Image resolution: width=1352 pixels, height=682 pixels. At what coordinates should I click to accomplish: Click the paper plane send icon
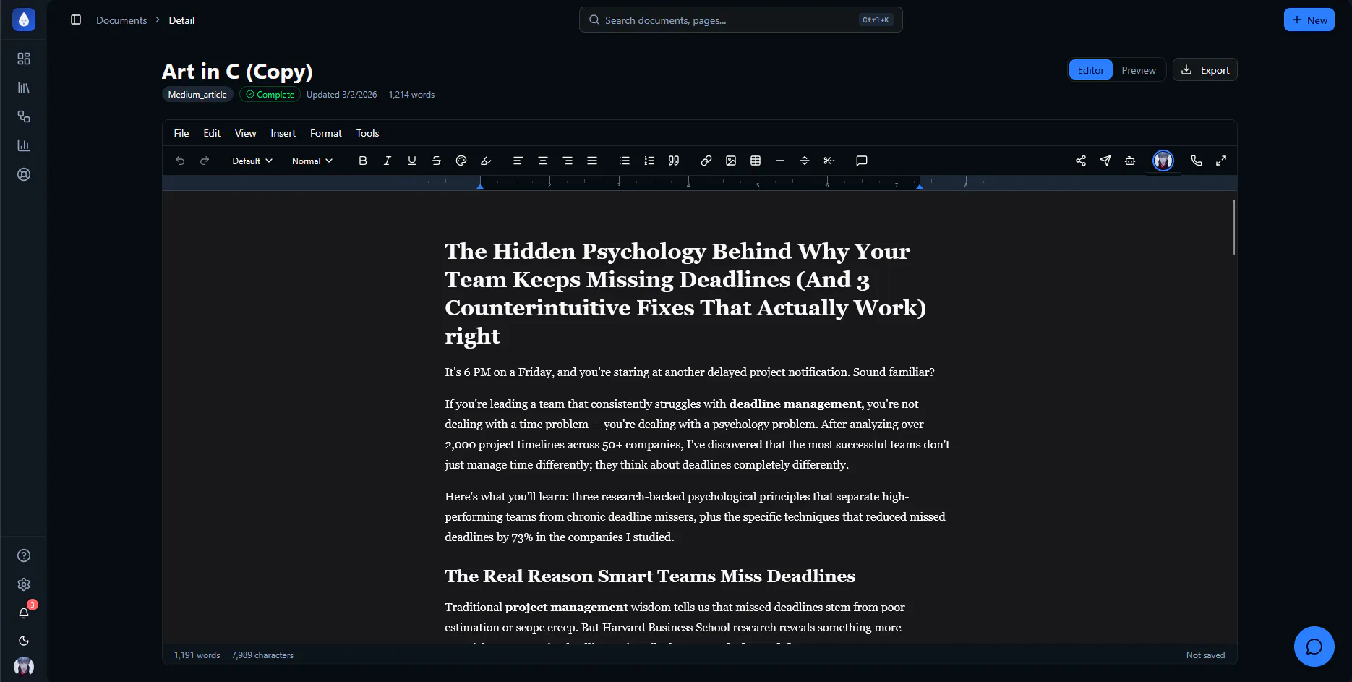point(1105,161)
